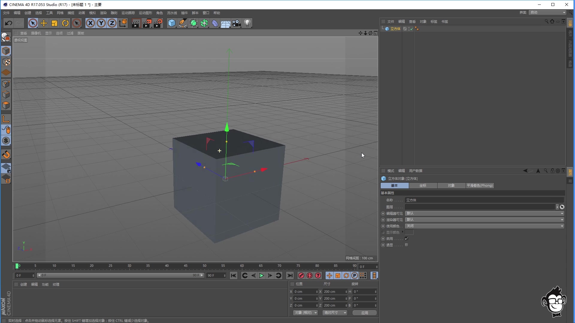Select the Pen spline tool icon
The height and width of the screenshot is (323, 575).
pyautogui.click(x=183, y=23)
